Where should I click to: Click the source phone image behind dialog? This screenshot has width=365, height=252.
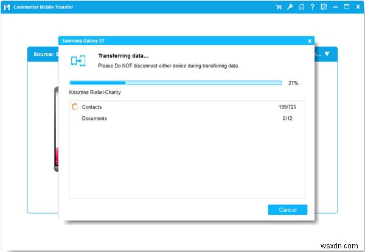click(56, 129)
